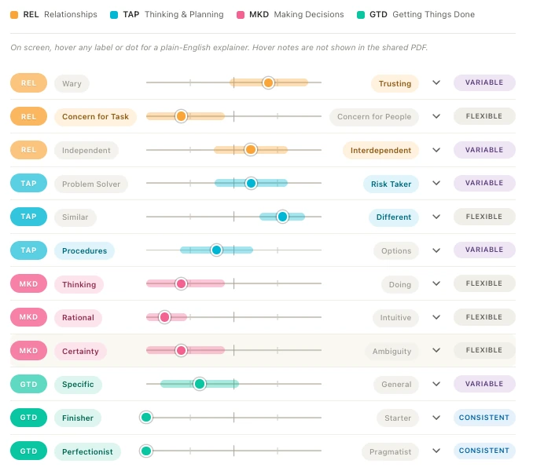Click the blue dot on Problem Solver slider

(251, 183)
